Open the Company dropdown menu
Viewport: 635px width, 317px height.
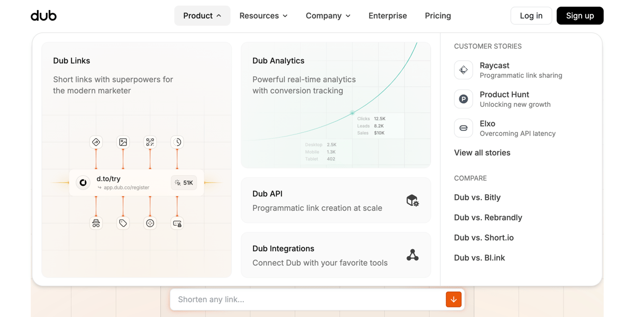tap(328, 15)
